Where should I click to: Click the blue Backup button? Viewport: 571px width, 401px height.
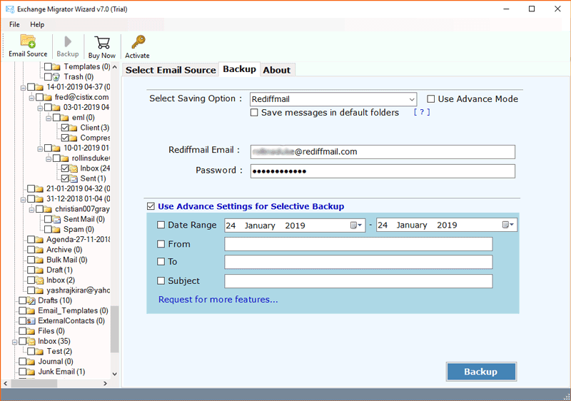[x=481, y=372]
